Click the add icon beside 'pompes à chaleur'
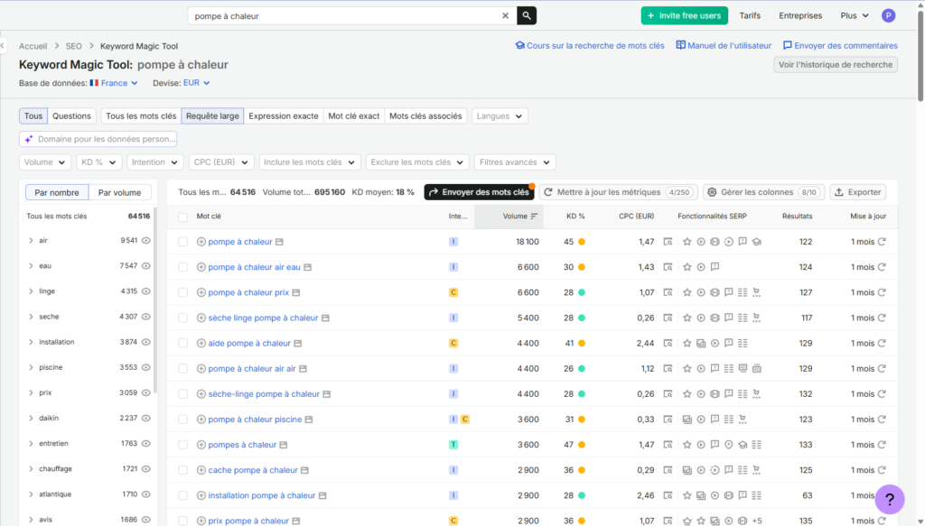 point(201,445)
